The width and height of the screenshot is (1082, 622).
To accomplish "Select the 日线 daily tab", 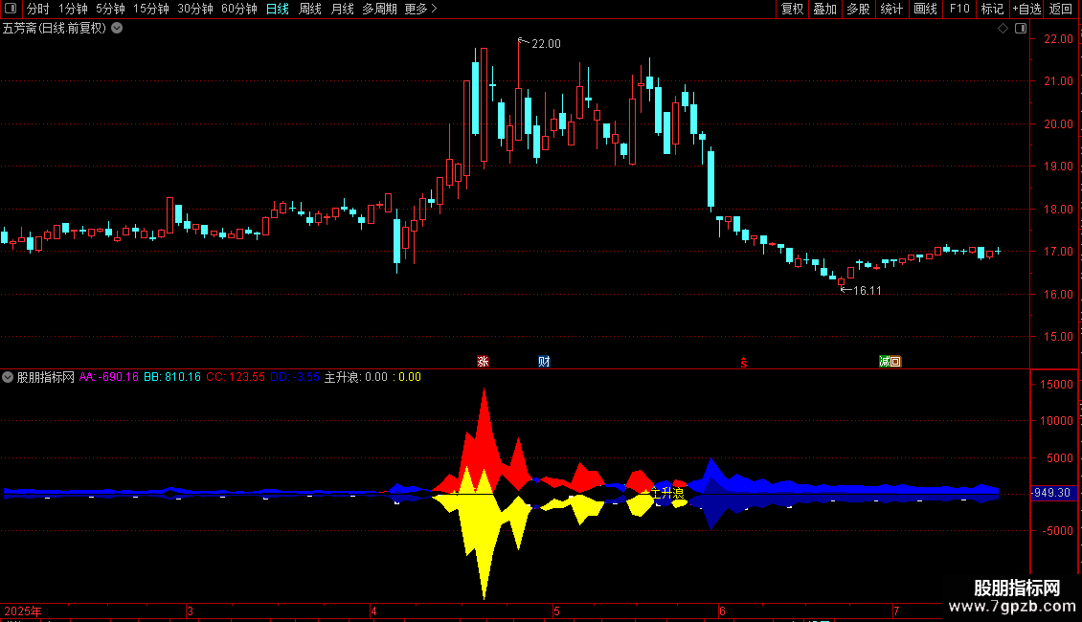I will [x=278, y=9].
